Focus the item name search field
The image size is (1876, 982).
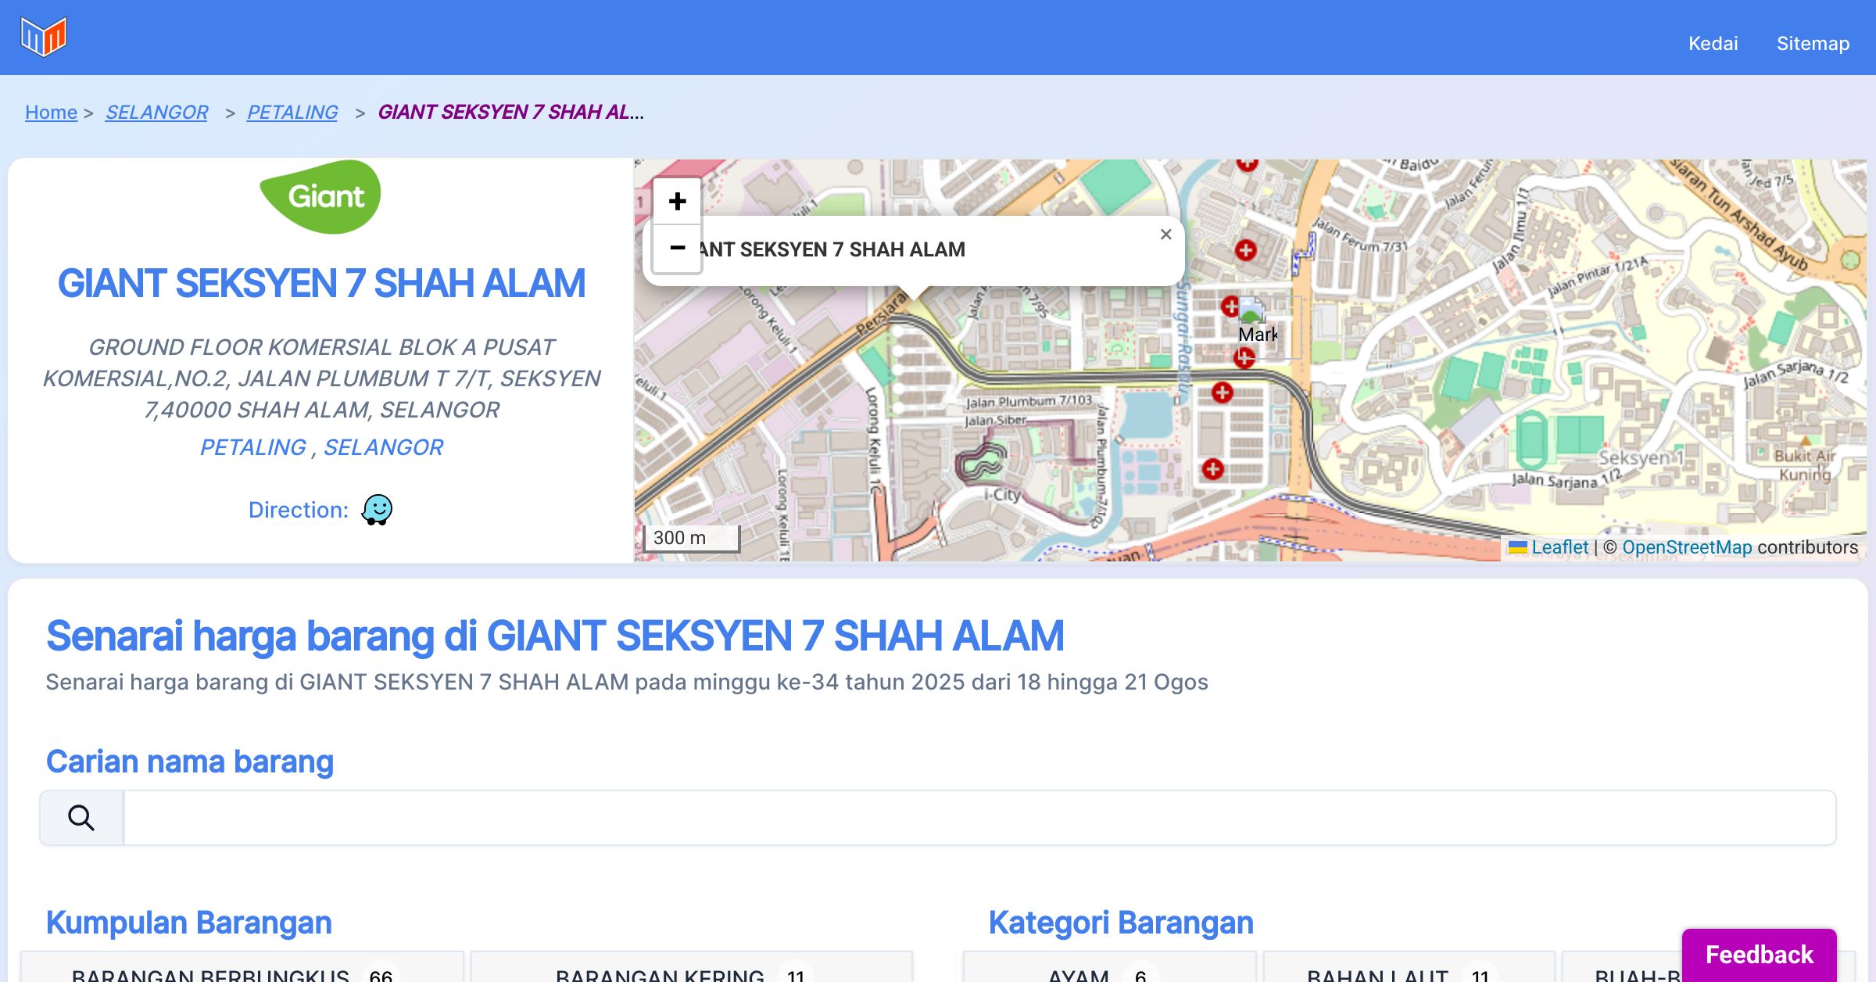[979, 818]
